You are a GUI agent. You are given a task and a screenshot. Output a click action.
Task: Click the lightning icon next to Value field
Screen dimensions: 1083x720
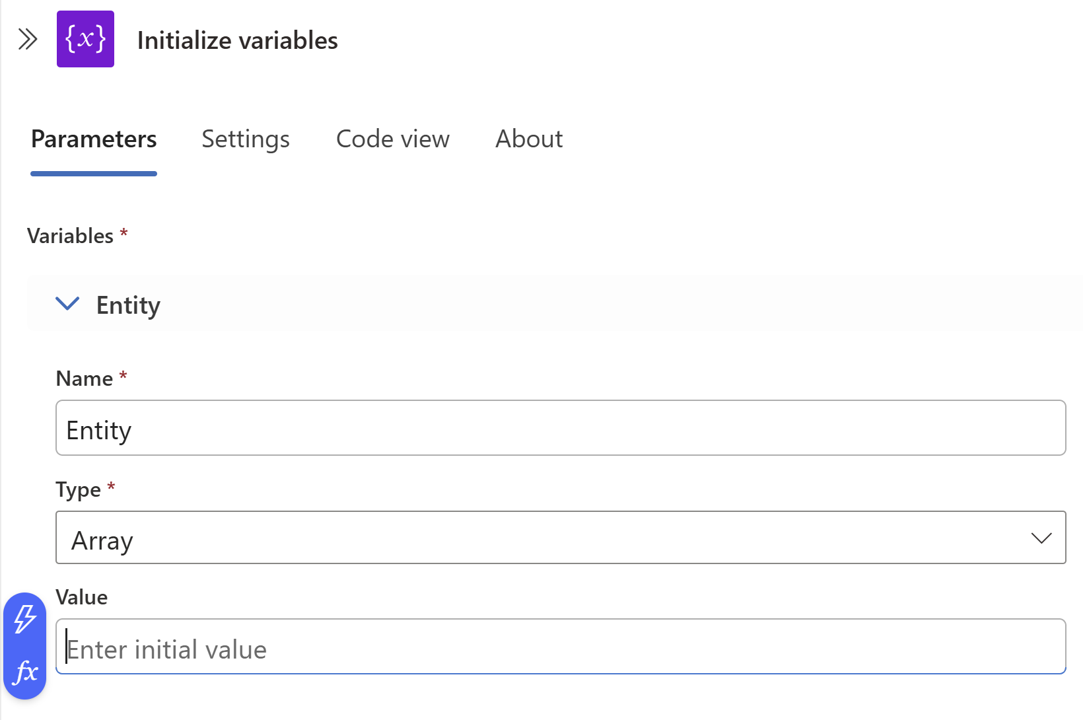[24, 620]
